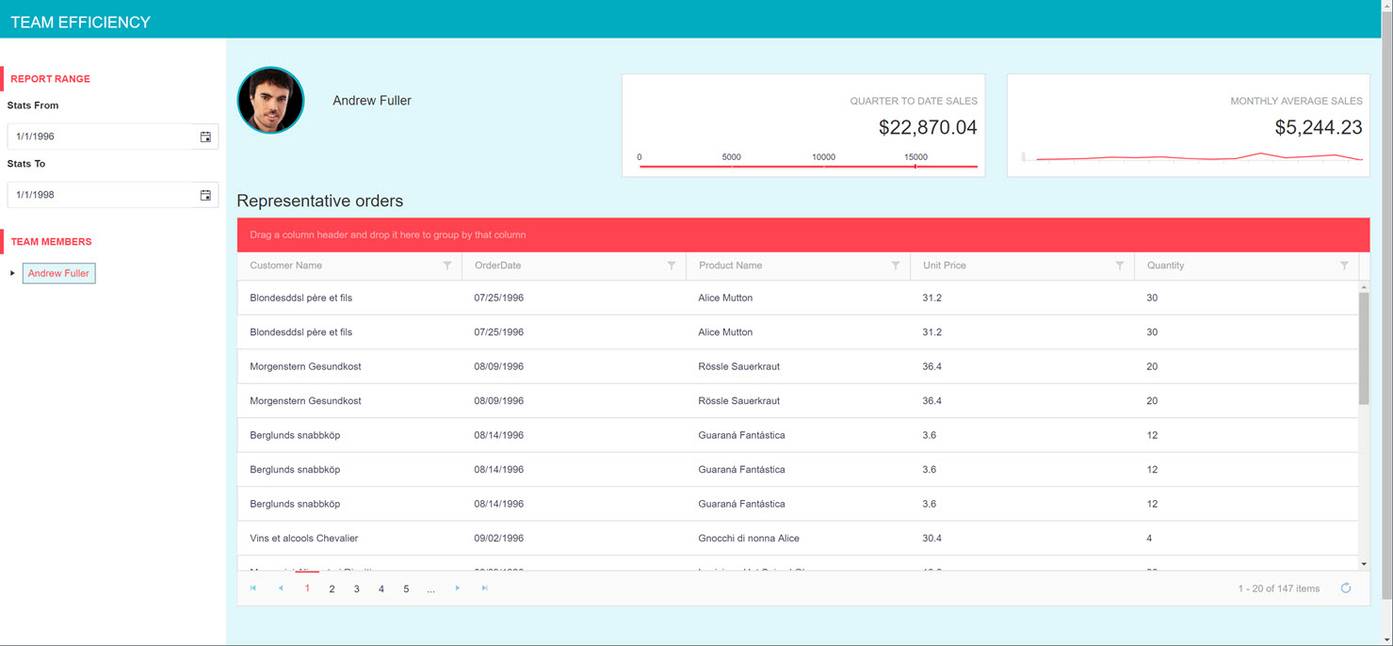Go to the previous page of orders
The width and height of the screenshot is (1393, 646).
[281, 589]
